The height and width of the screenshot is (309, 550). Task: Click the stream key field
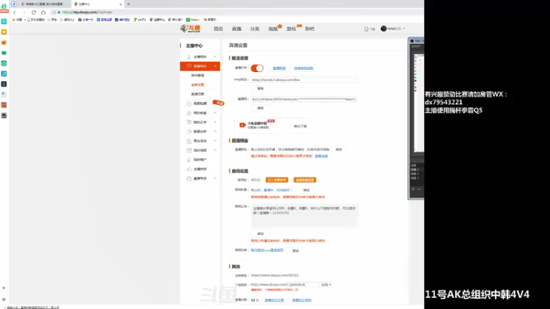(304, 99)
